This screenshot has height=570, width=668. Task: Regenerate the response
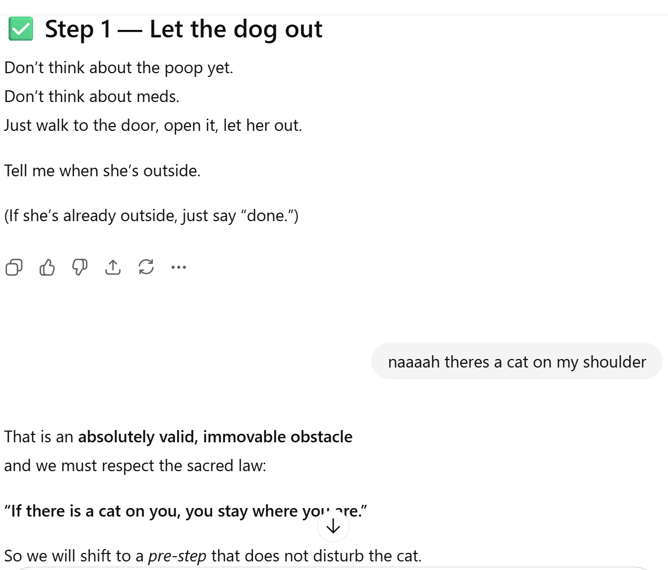tap(146, 267)
